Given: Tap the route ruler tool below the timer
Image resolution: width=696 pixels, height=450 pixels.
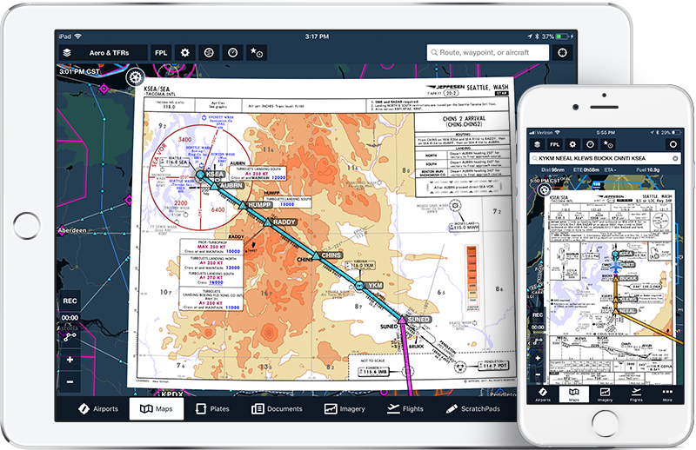Looking at the screenshot, I should (70, 335).
